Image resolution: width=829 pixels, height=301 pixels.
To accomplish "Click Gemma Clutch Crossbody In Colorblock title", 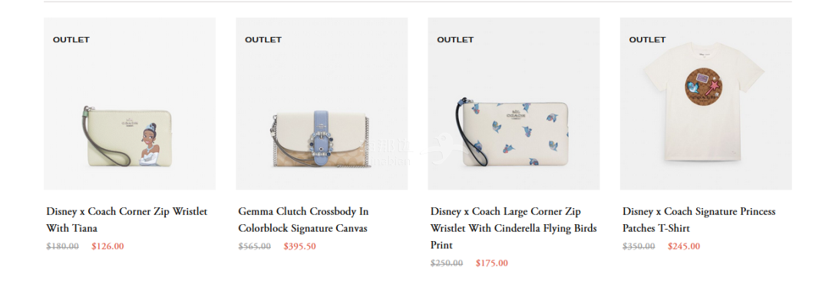I will [303, 220].
